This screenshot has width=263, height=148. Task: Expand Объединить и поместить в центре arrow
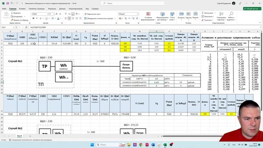tap(115, 18)
